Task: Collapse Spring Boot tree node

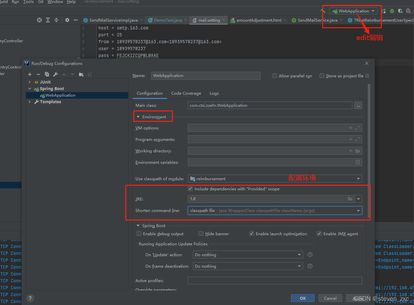Action: [x=30, y=88]
